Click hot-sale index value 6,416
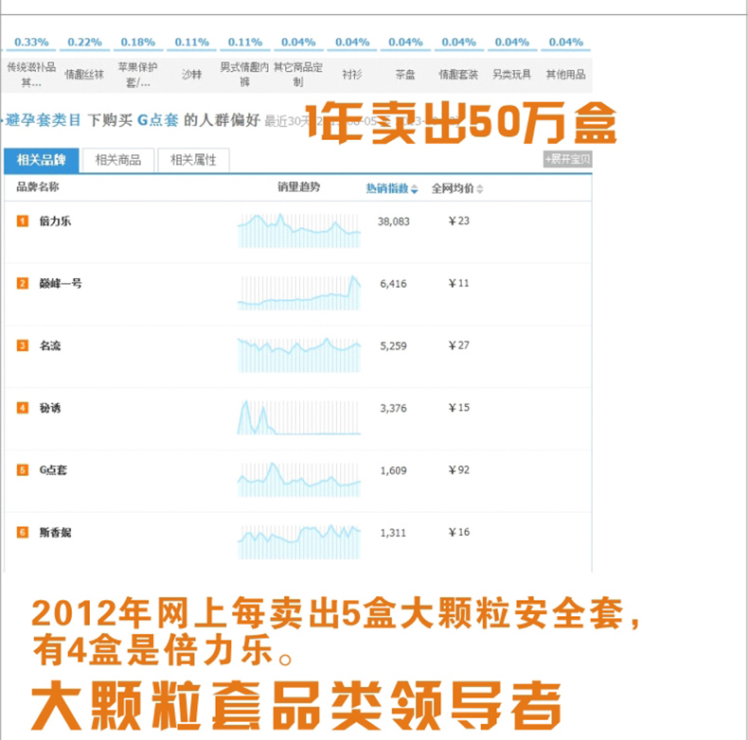This screenshot has height=740, width=748. coord(394,284)
